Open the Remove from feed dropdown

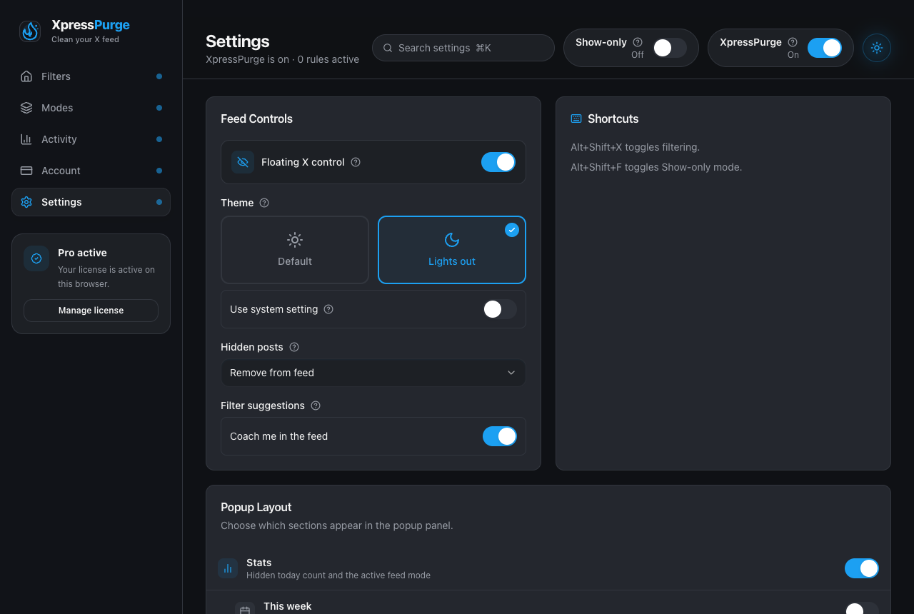[373, 373]
